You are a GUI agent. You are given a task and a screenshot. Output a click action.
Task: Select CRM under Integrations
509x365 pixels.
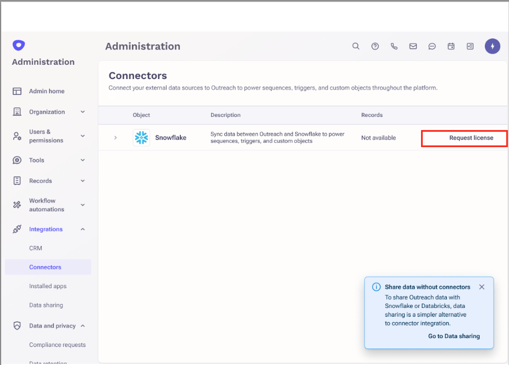(x=36, y=248)
